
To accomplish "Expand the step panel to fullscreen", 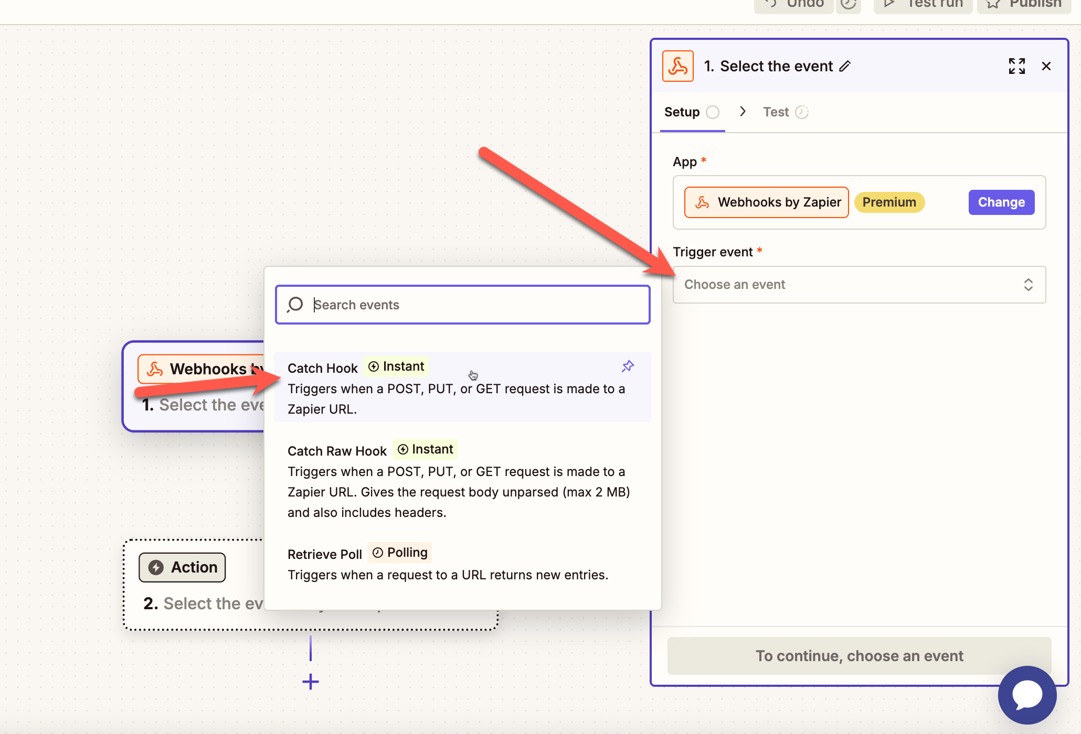I will tap(1016, 66).
